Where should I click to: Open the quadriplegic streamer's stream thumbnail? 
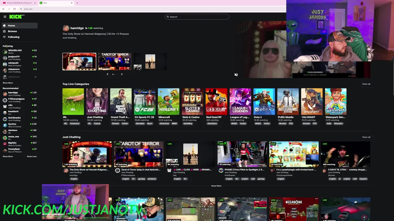[x=294, y=154]
